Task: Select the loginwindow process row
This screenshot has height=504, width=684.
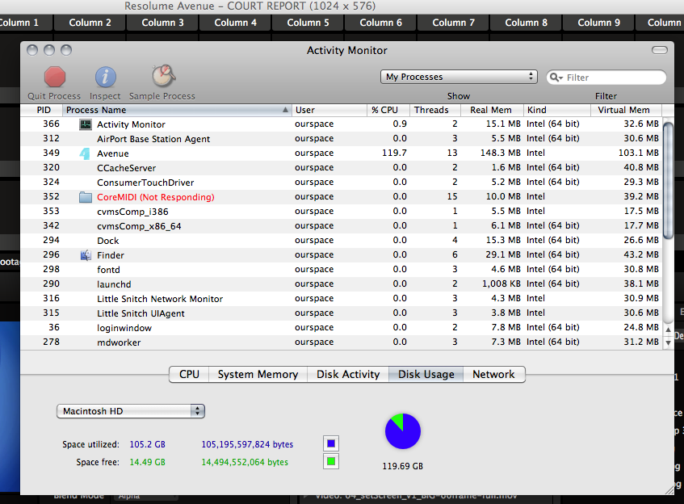Action: 341,328
